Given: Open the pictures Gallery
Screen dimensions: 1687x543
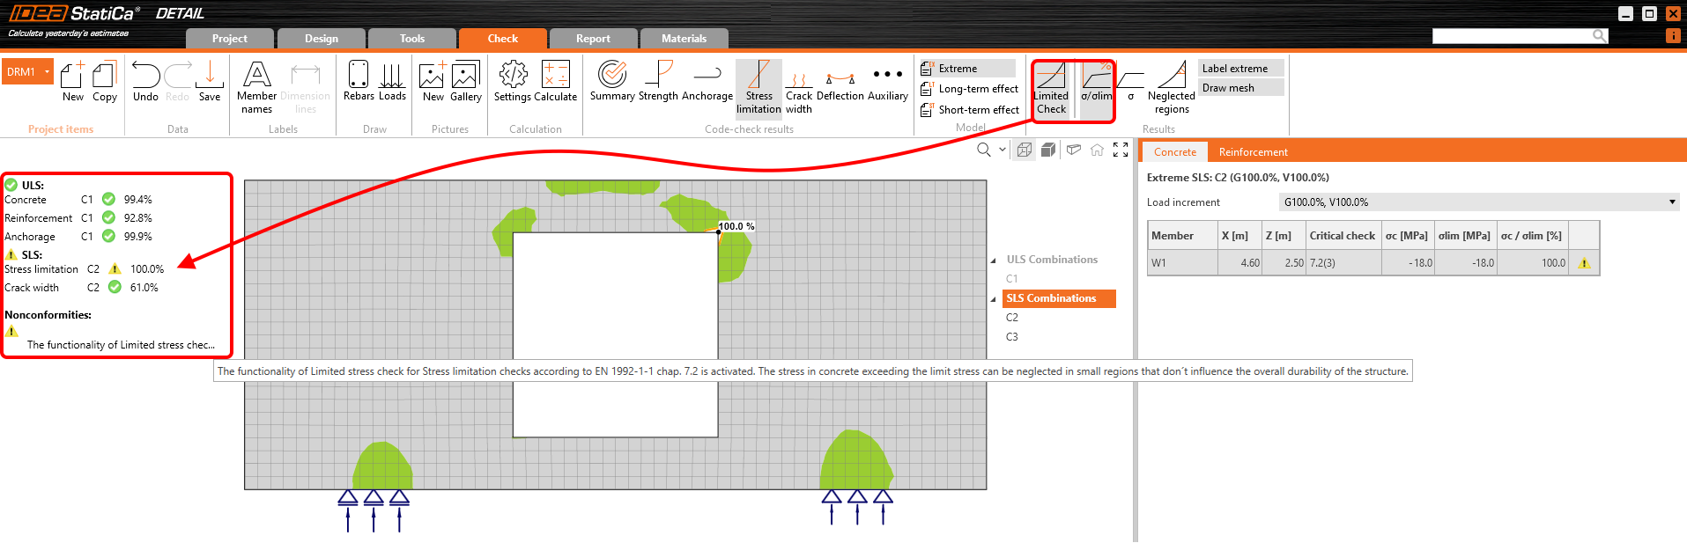Looking at the screenshot, I should click(x=465, y=82).
